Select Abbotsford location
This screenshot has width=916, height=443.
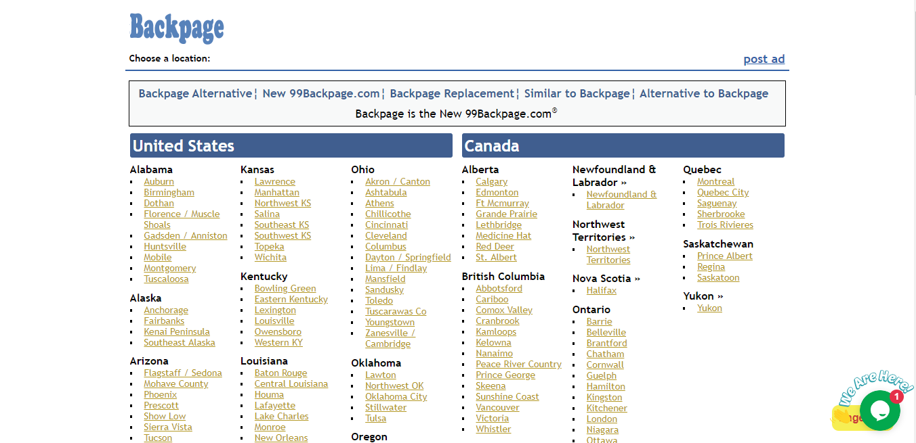coord(499,289)
